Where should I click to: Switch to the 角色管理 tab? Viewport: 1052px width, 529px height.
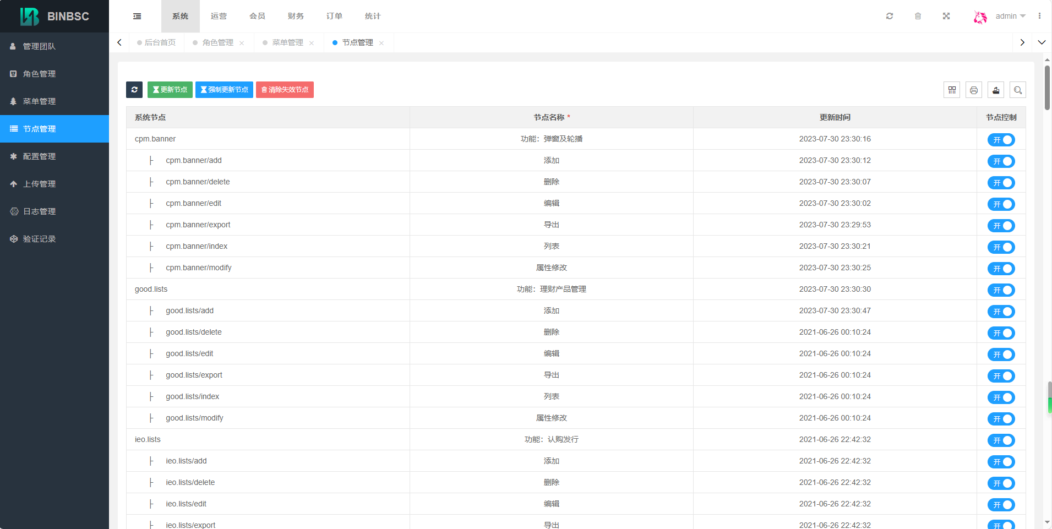click(217, 42)
